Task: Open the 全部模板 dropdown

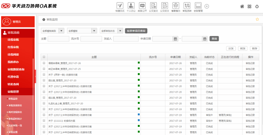Action: (x=82, y=31)
